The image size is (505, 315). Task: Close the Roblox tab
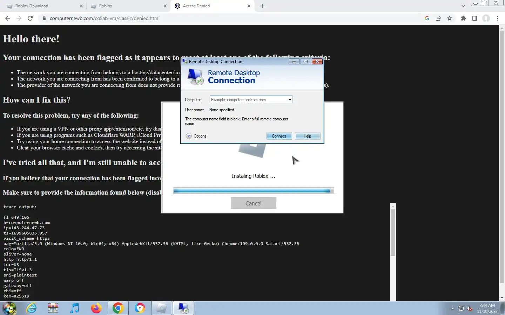click(165, 6)
